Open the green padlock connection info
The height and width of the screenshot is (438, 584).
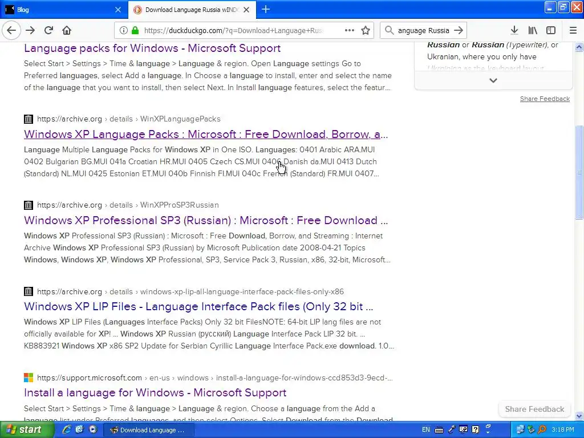[135, 31]
